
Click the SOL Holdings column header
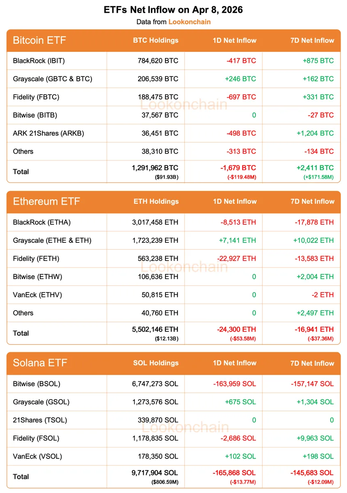[x=156, y=363]
